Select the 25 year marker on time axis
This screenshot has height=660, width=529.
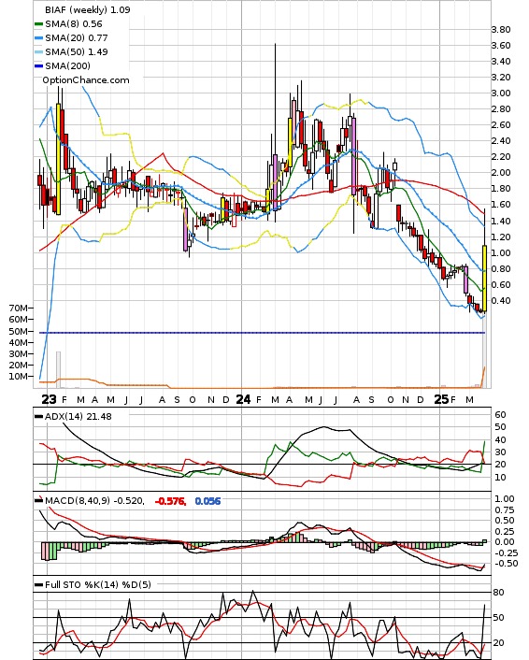[x=441, y=399]
